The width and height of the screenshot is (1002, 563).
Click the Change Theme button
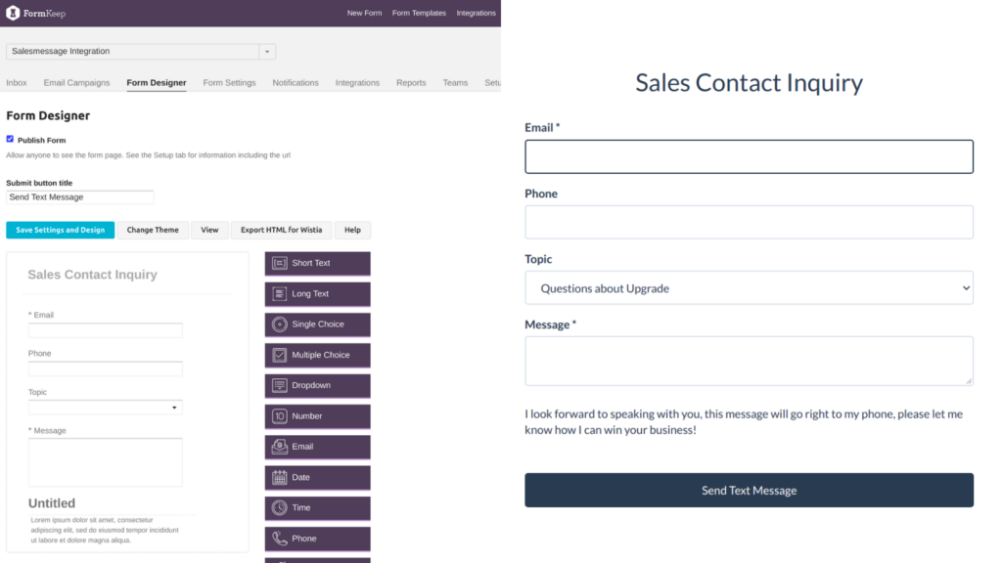click(153, 231)
